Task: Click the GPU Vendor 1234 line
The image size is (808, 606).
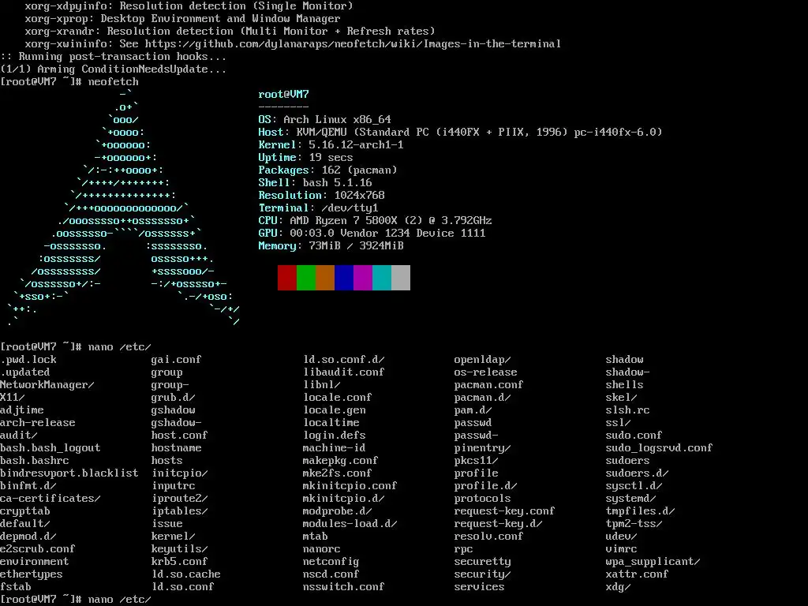Action: (372, 233)
